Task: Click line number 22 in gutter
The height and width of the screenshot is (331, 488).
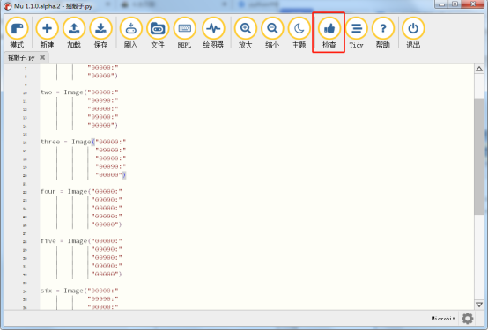Action: [x=25, y=192]
